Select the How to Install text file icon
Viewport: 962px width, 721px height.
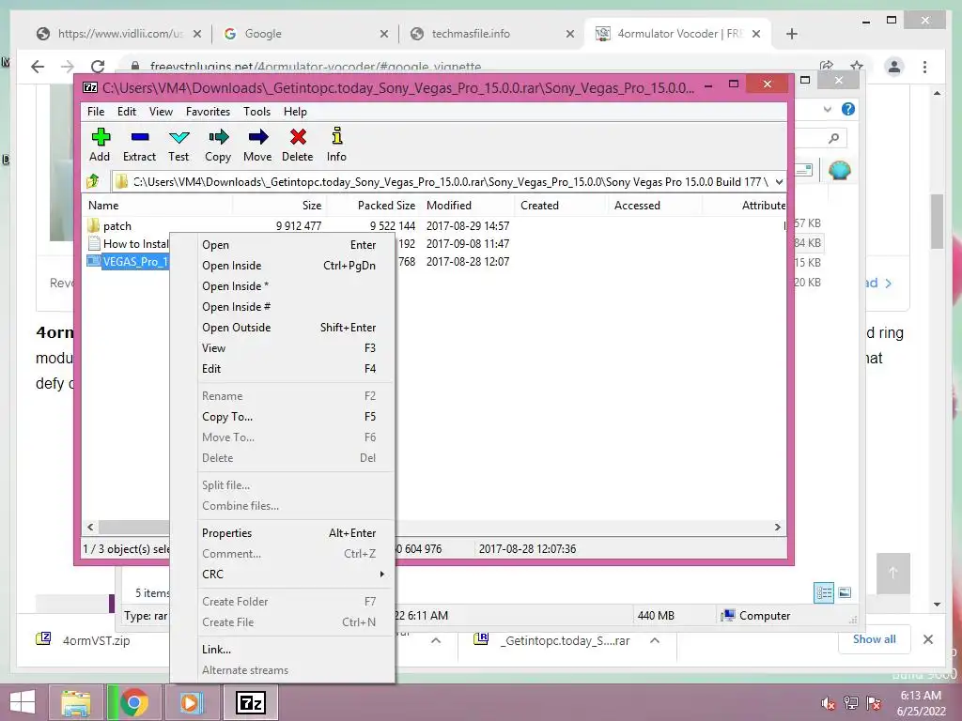click(x=94, y=243)
